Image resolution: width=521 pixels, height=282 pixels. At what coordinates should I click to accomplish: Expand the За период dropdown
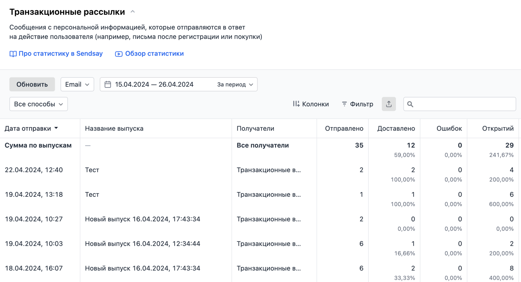click(234, 84)
